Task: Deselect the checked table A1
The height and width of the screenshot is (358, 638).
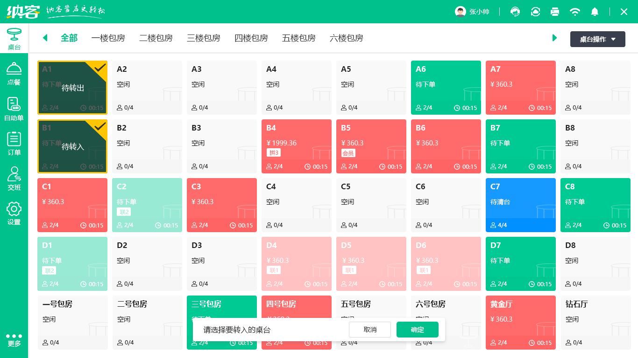Action: point(72,87)
